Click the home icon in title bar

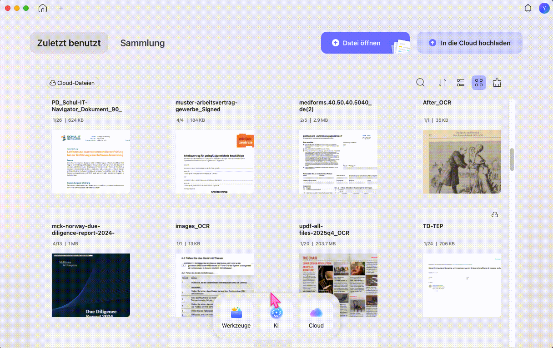(x=42, y=8)
